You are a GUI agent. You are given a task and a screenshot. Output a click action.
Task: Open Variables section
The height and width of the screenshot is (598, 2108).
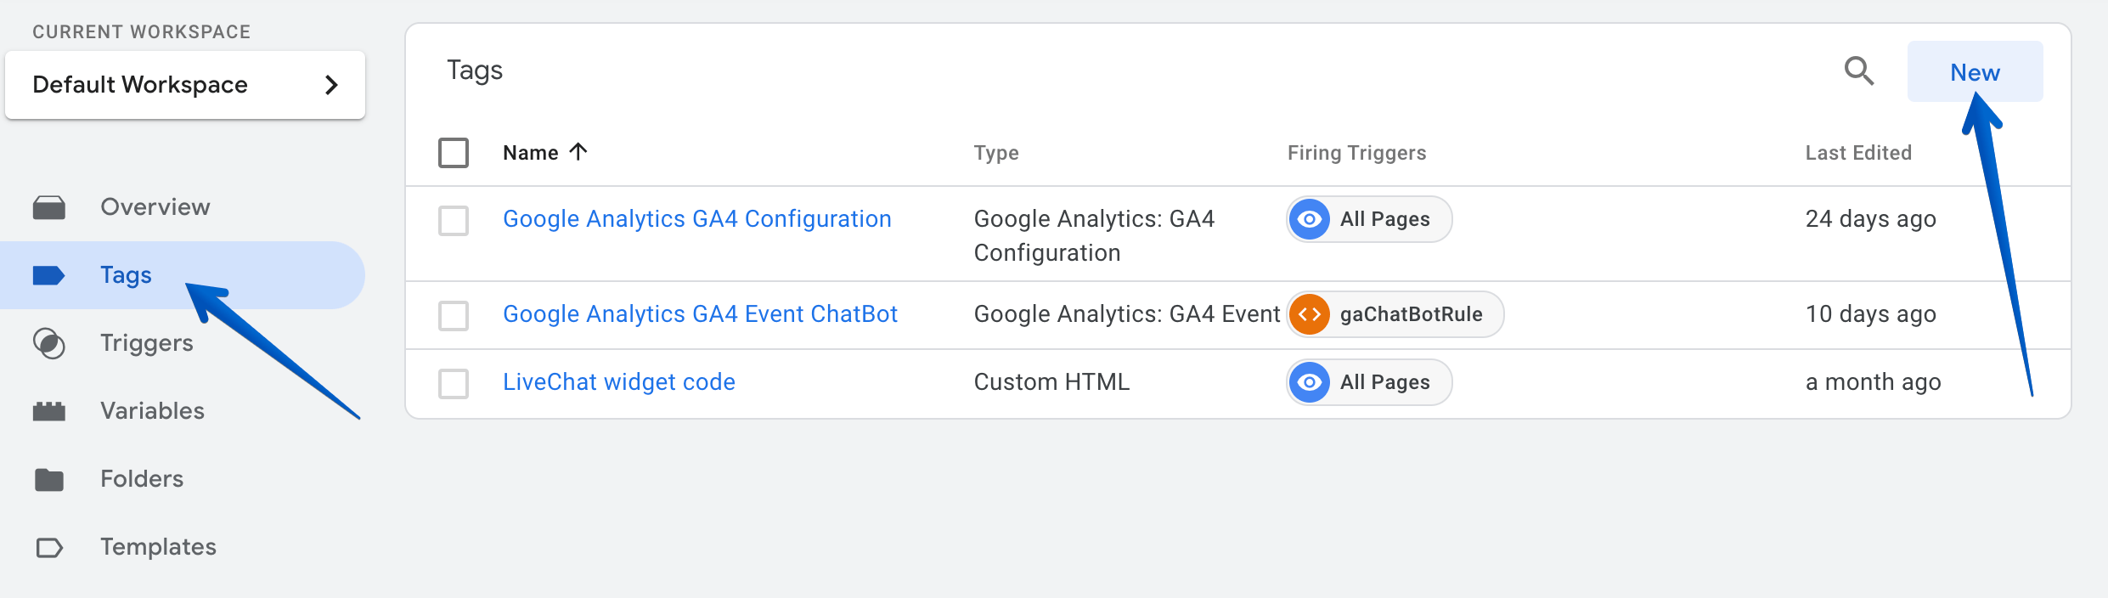[x=183, y=411]
